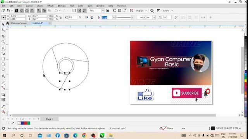Expand the Snap To dropdown
This screenshot has width=248, height=139.
click(x=146, y=11)
